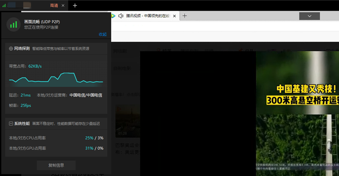Image resolution: width=339 pixels, height=176 pixels.
Task: Select the 高清 quality tab label
Action: click(54, 5)
